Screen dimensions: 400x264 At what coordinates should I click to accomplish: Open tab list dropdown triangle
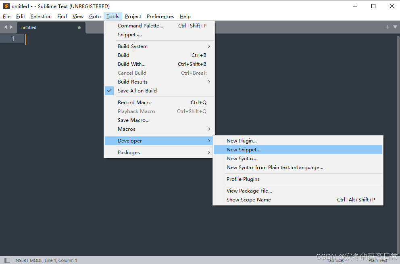395,27
